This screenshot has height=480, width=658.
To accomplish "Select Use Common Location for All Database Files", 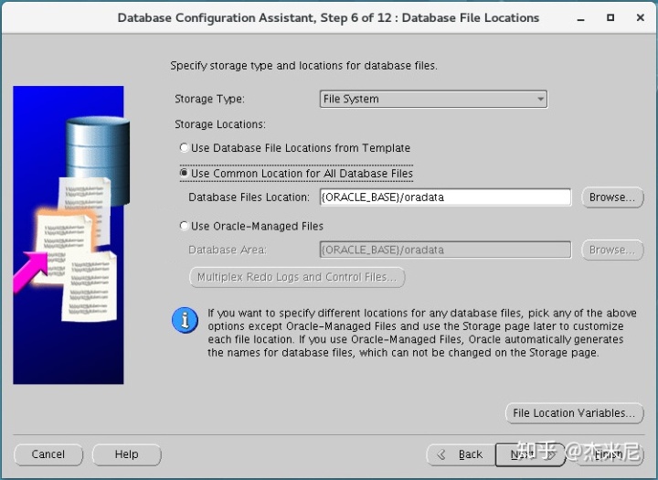I will [296, 174].
